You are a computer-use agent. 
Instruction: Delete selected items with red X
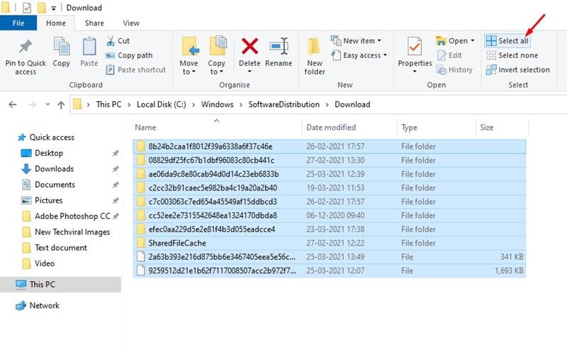click(x=249, y=46)
